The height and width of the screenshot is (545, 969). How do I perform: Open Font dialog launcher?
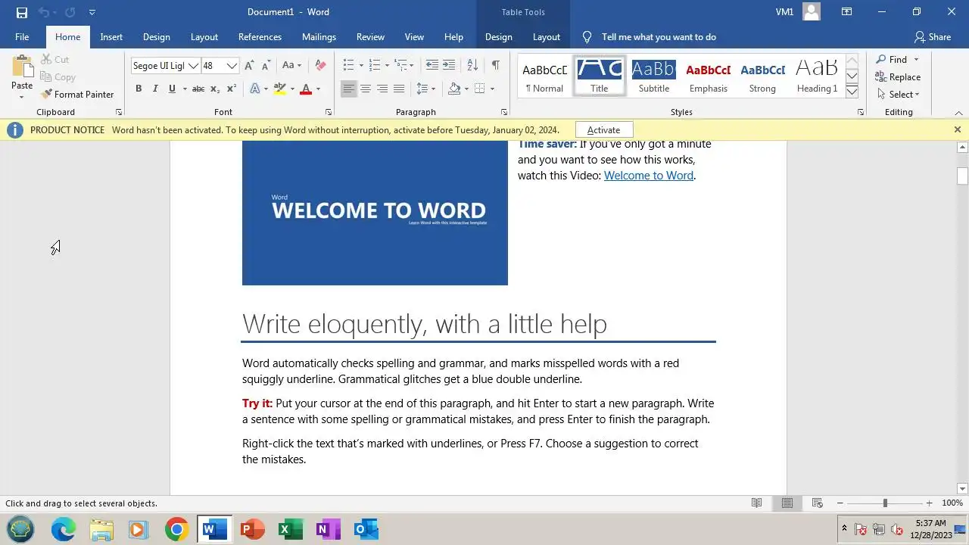click(x=329, y=112)
